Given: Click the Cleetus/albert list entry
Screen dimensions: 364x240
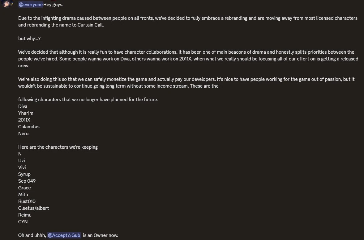Looking at the screenshot, I should [x=33, y=208].
